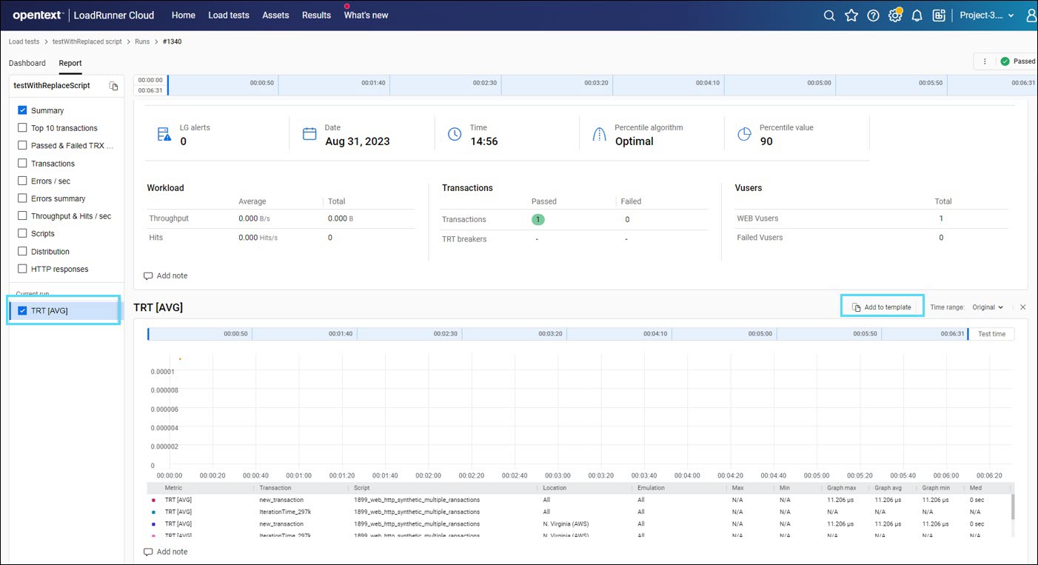This screenshot has width=1038, height=565.
Task: Open the Project-3 project dropdown
Action: (x=987, y=16)
